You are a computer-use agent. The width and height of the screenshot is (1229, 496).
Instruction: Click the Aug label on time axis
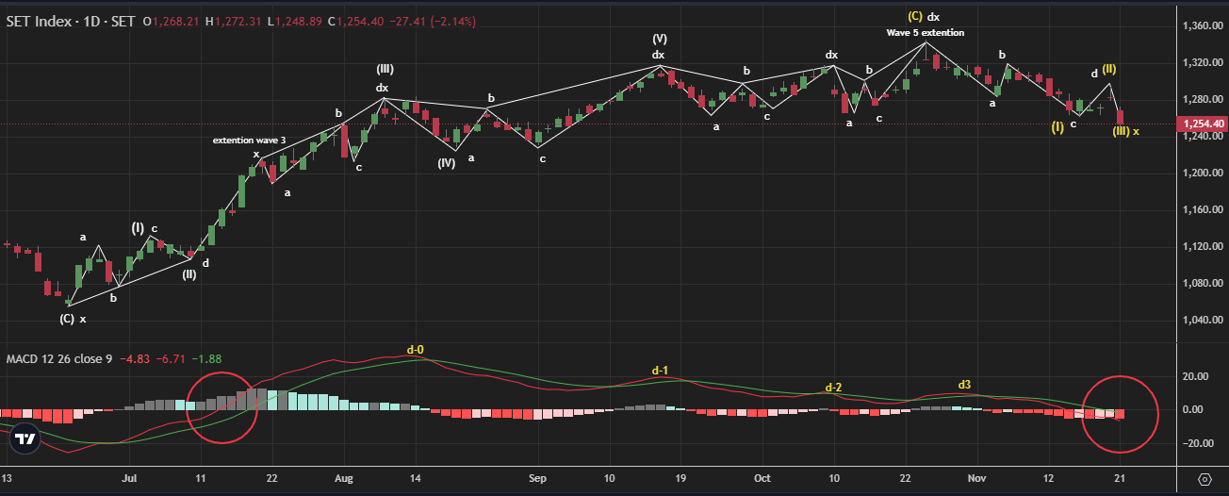click(x=344, y=479)
